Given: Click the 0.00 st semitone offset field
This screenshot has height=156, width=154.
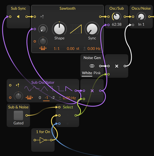Looking at the screenshot, I should point(73,49).
